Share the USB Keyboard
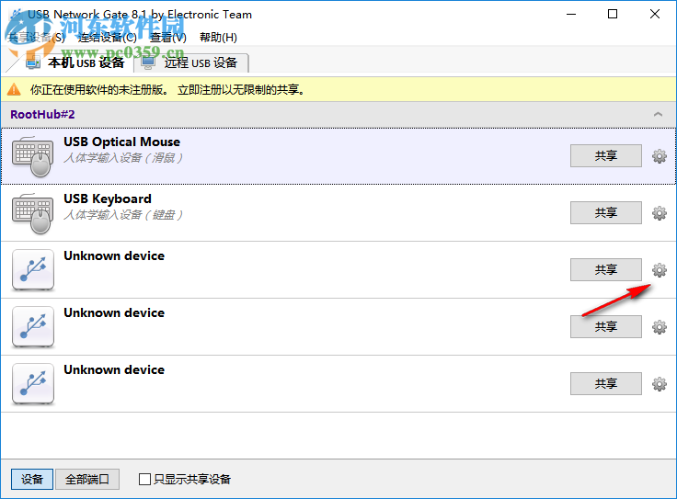 tap(606, 212)
